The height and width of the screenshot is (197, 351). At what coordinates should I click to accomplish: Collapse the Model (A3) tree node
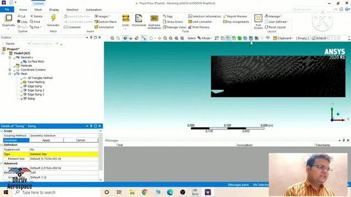coord(3,53)
